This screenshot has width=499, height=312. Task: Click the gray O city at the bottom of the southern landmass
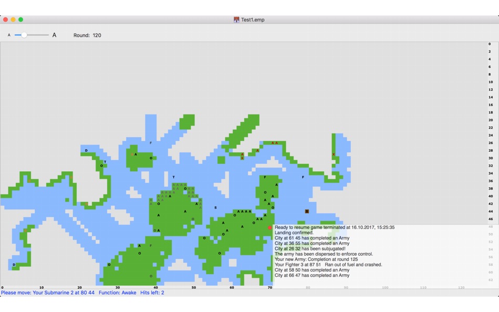coord(151,276)
